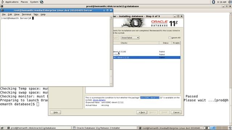The image size is (232, 130).
Task: Open the Tabs menu in root terminal
Action: point(36,14)
